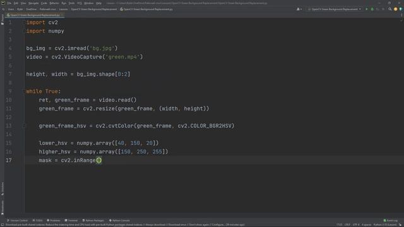Click the tool windows toggle icon in status bar
Screen dimensions: 404x227
(x=3, y=225)
